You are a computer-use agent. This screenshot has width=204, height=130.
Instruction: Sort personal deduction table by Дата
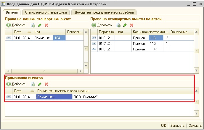[x=23, y=32]
